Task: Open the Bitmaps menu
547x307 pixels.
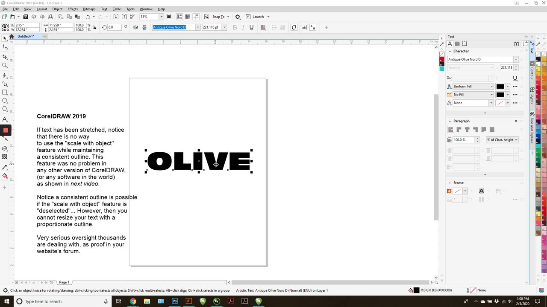Action: (x=89, y=9)
